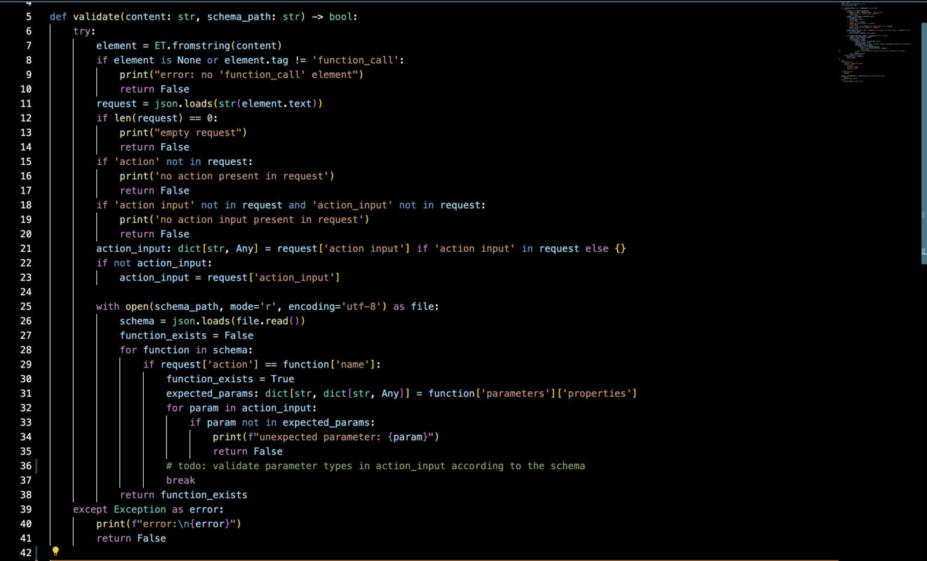
Task: Click 'function_exists = True' line
Action: (230, 379)
